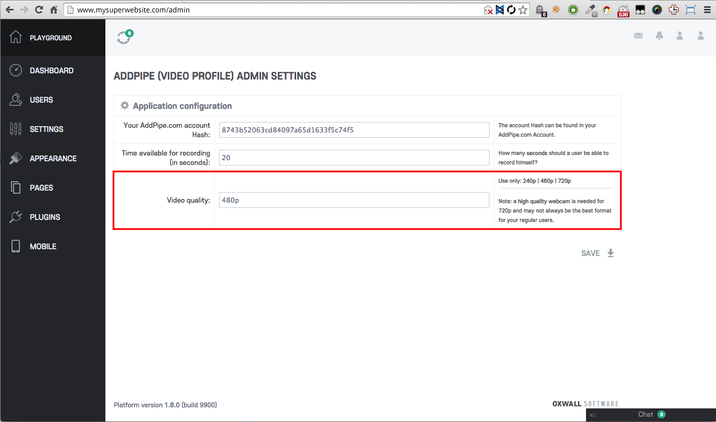Go to Pages in sidebar
The width and height of the screenshot is (716, 422).
41,188
